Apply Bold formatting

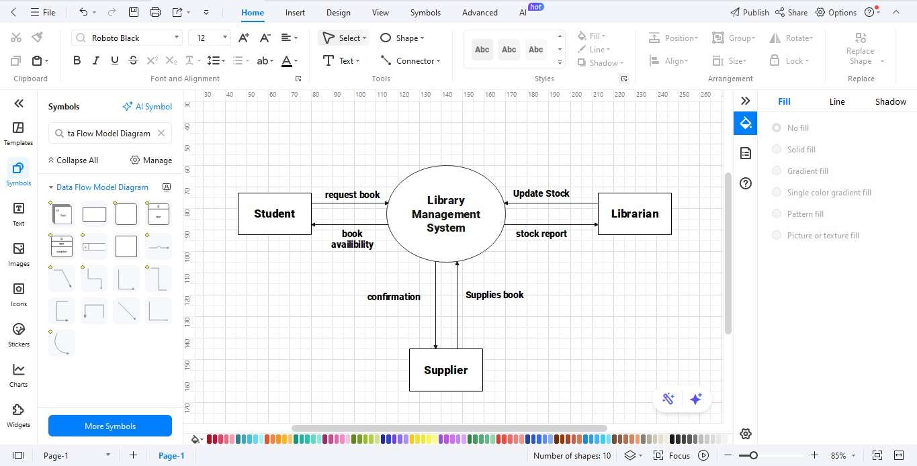(x=77, y=60)
